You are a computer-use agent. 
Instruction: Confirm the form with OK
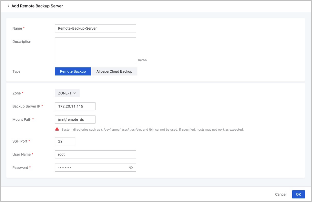click(298, 194)
